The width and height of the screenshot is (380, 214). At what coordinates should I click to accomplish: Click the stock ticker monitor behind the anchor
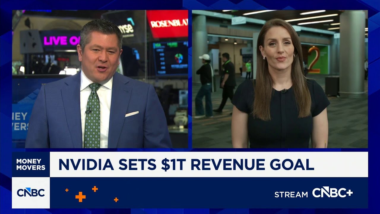(170, 59)
